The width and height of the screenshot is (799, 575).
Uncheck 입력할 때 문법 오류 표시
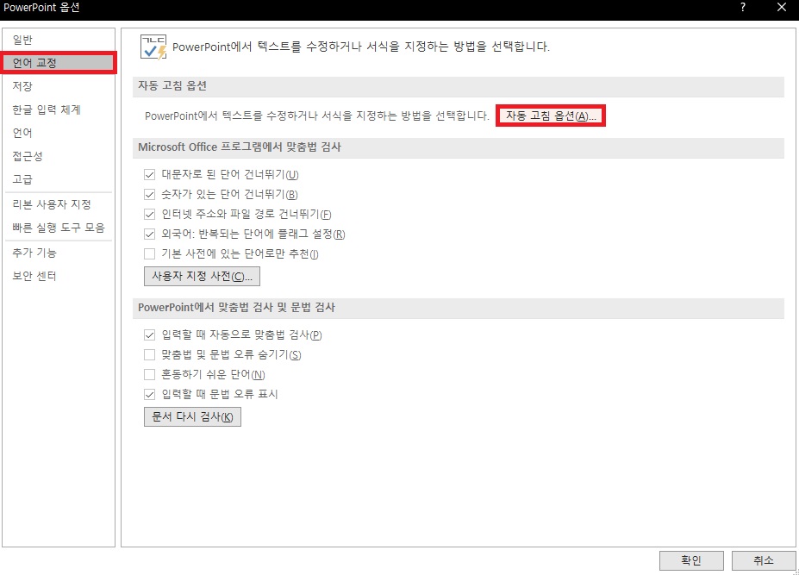149,394
